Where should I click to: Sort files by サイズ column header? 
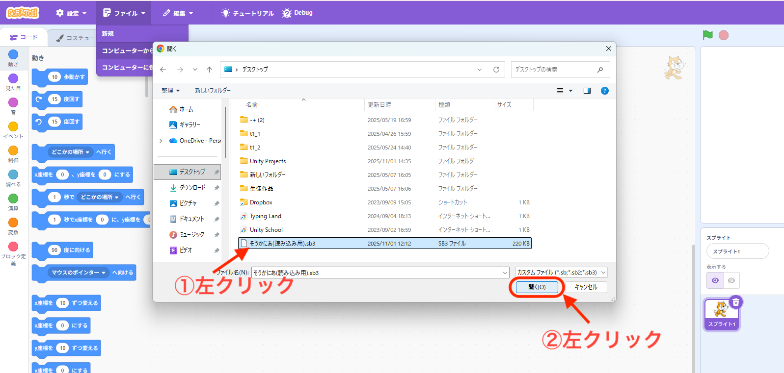[x=504, y=105]
